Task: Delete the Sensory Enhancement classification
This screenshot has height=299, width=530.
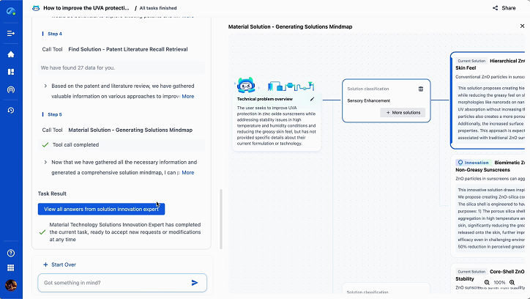Action: 421,89
